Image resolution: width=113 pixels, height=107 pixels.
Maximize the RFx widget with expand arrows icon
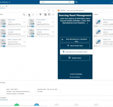49,10
